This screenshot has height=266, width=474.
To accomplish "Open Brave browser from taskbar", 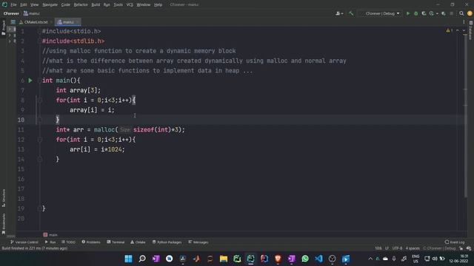I will coord(278,259).
